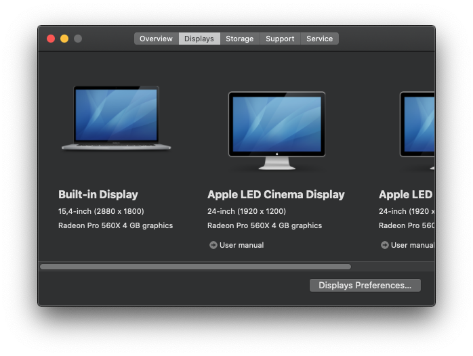
Task: Switch to the Overview tab
Action: [157, 39]
